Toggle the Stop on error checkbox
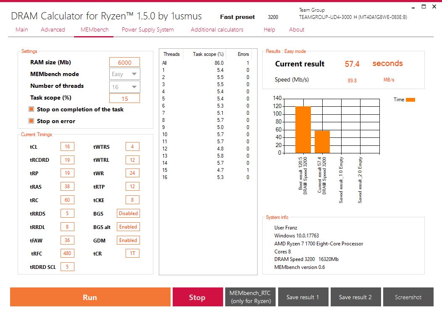 coord(32,121)
